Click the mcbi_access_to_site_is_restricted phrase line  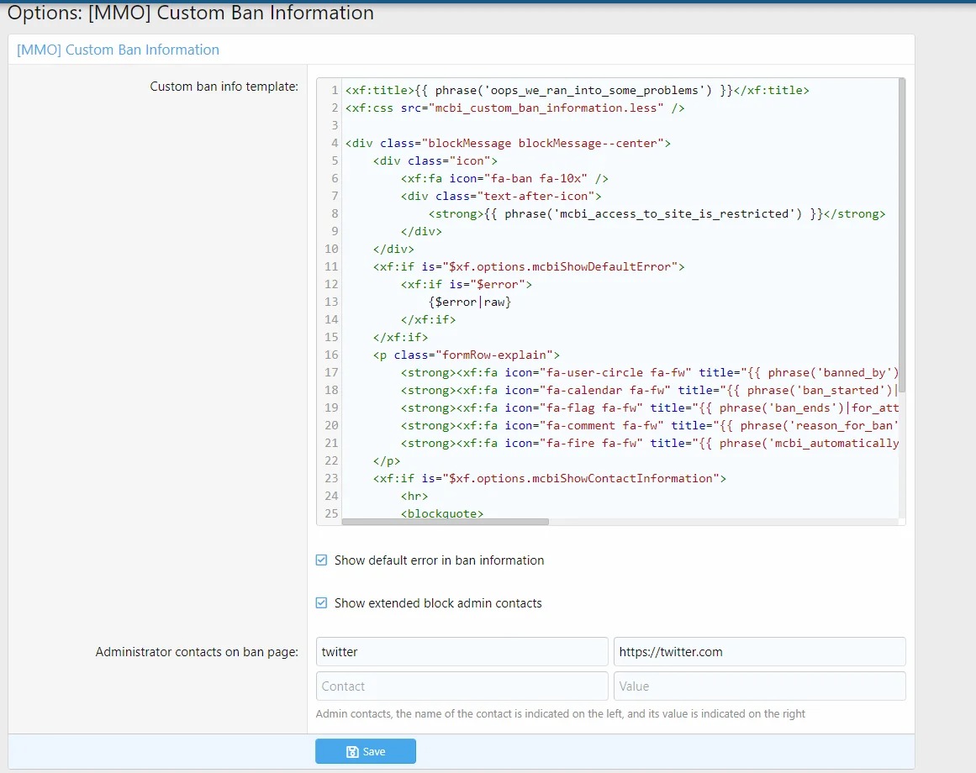(x=656, y=213)
